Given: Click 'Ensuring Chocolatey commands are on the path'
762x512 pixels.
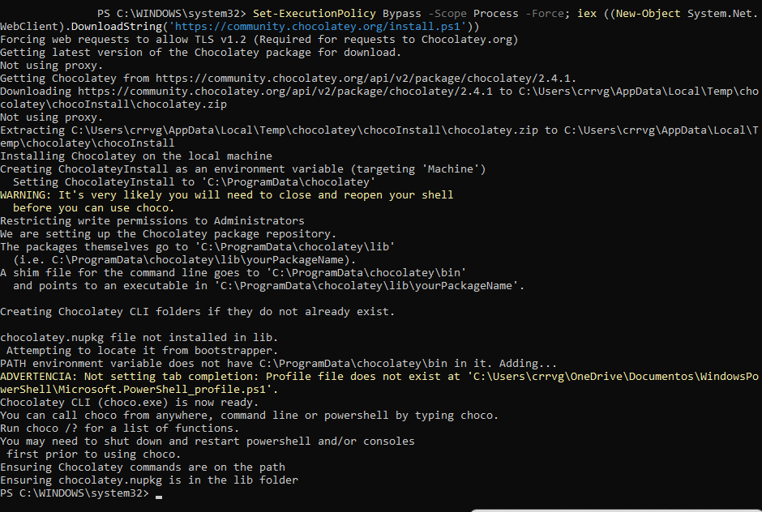Looking at the screenshot, I should coord(143,467).
